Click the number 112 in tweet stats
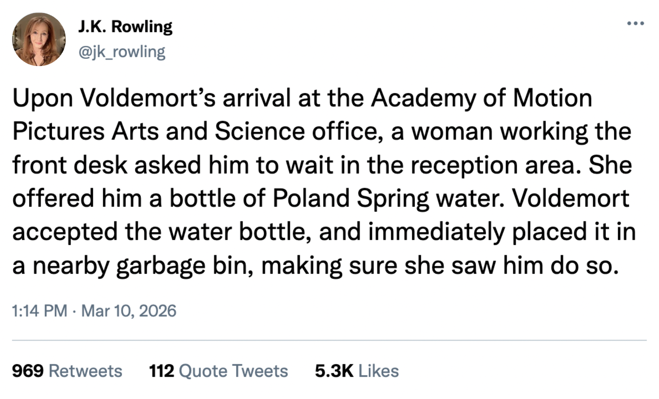This screenshot has width=659, height=399. click(161, 371)
